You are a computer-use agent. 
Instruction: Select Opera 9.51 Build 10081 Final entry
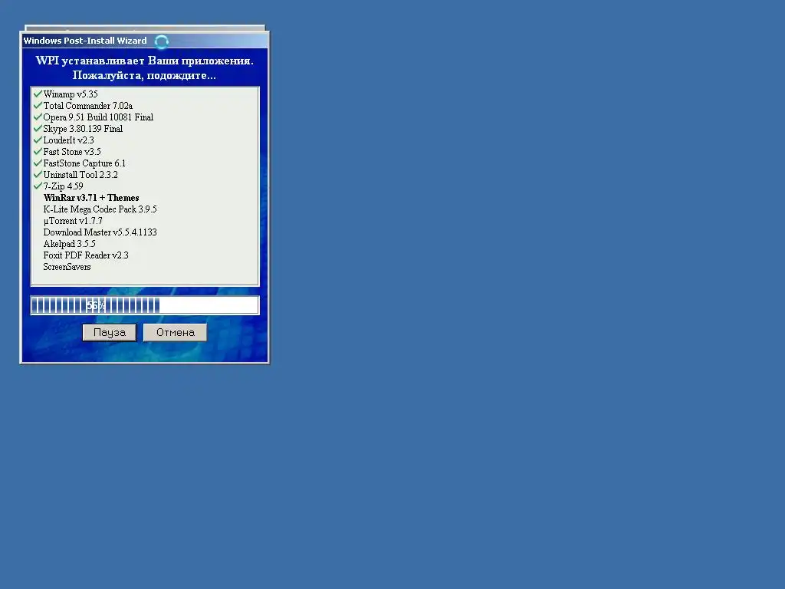coord(98,117)
